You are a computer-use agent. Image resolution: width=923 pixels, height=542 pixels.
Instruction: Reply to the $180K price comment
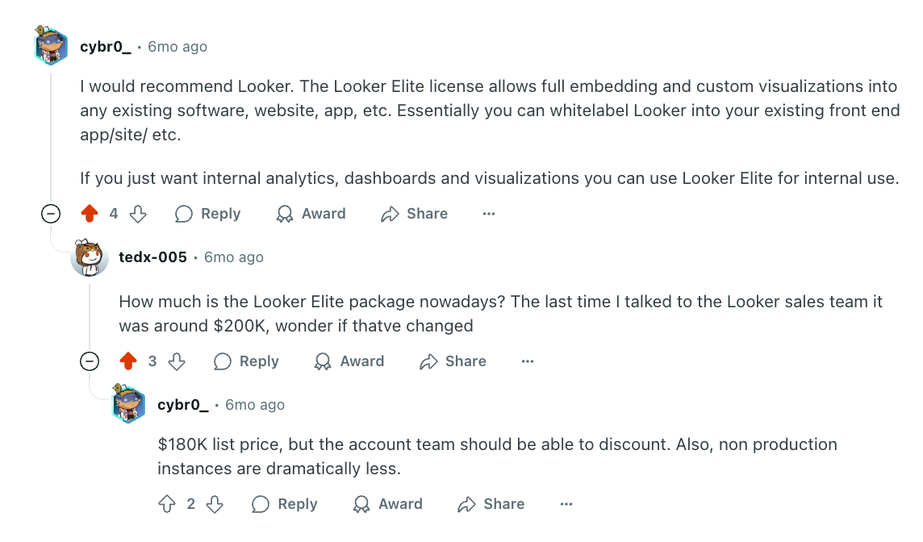282,504
